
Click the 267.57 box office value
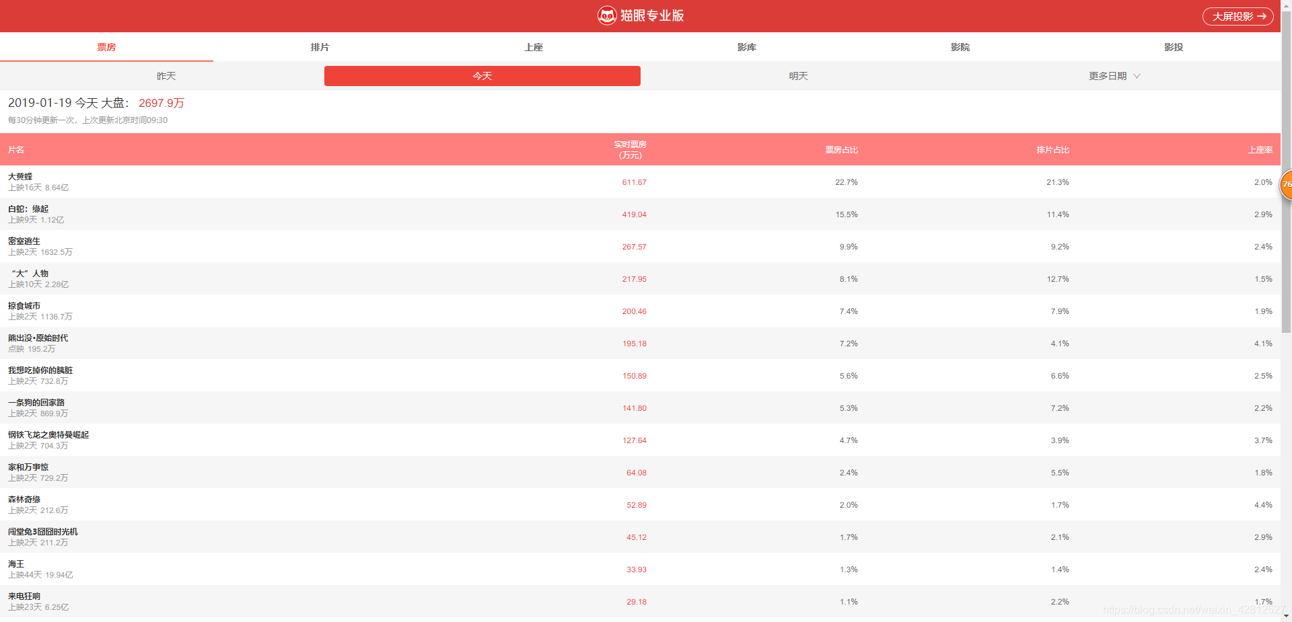click(x=634, y=247)
